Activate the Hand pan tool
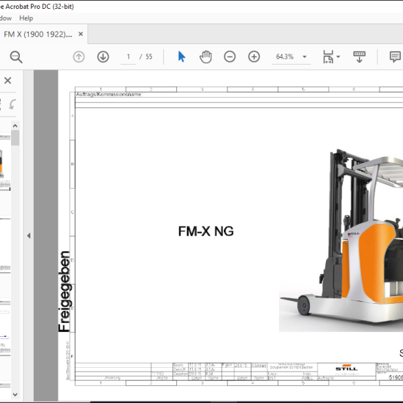This screenshot has width=403, height=403. click(205, 56)
